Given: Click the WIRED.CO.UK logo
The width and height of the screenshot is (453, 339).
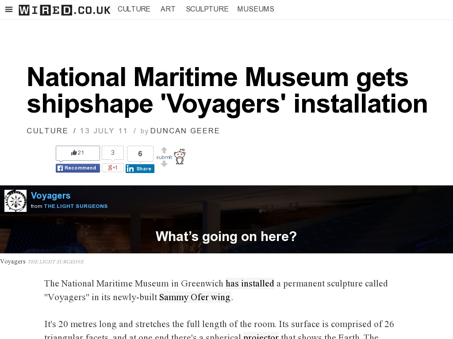Looking at the screenshot, I should [65, 10].
